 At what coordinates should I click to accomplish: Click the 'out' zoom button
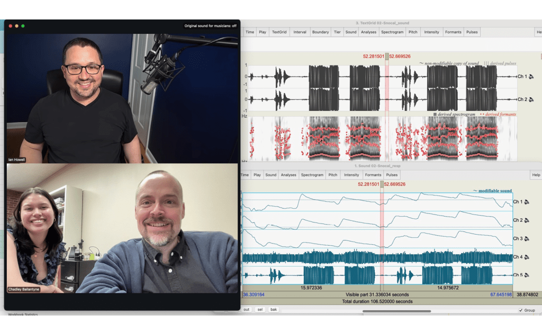247,310
